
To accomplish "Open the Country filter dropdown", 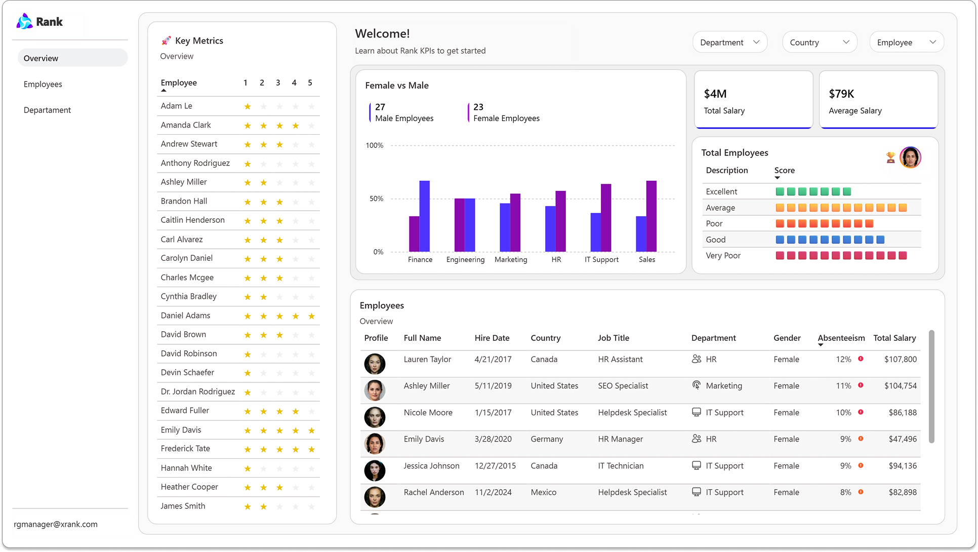I will pyautogui.click(x=819, y=42).
